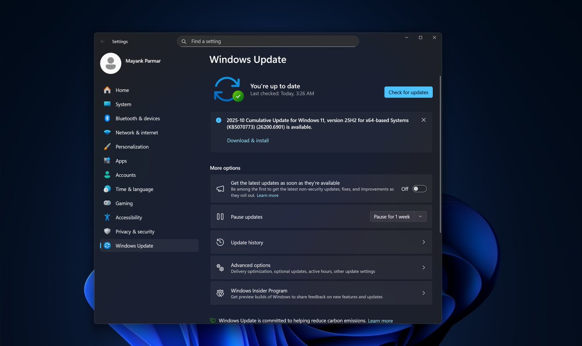The image size is (582, 346).
Task: Click the Gaming controller icon
Action: pyautogui.click(x=107, y=203)
